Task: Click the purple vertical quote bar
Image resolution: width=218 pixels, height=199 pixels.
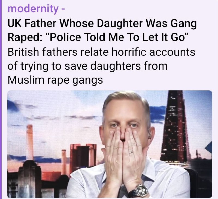Action: pyautogui.click(x=1, y=99)
